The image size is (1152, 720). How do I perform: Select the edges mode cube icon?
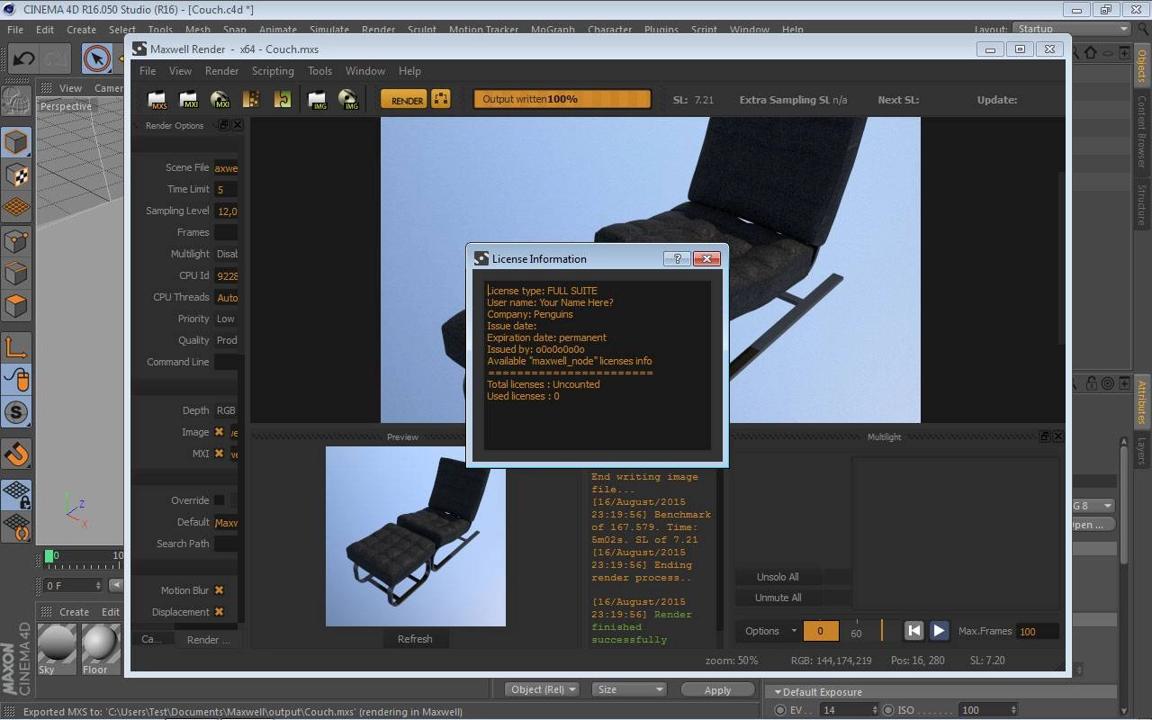16,273
